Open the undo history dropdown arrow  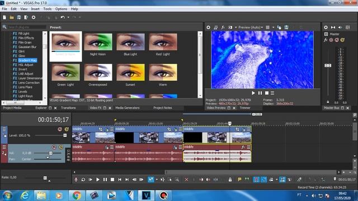68,17
